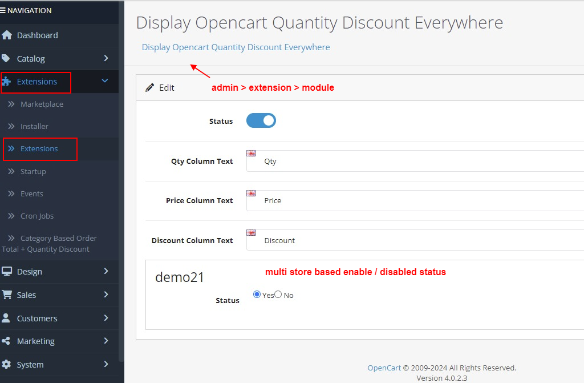Viewport: 584px width, 383px height.
Task: Click the Customers person icon
Action: [6, 318]
